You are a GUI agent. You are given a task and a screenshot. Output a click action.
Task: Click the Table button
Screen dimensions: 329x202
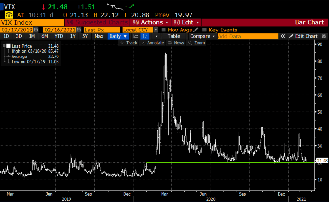click(174, 36)
